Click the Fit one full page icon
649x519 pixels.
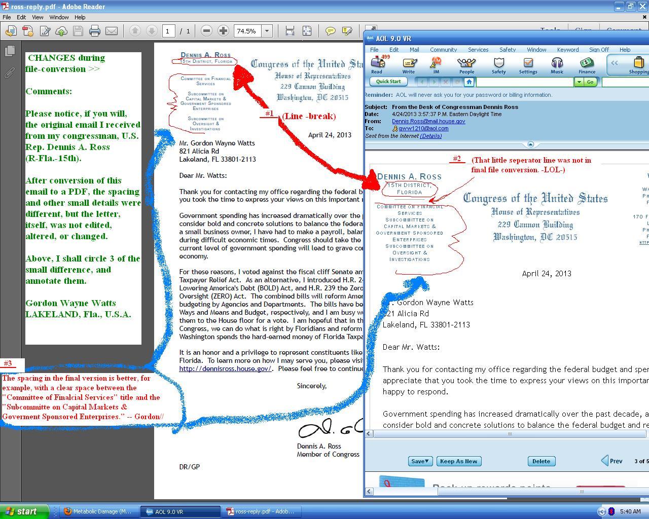click(x=307, y=31)
